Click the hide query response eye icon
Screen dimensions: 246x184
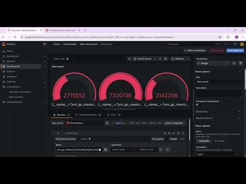pos(174,133)
